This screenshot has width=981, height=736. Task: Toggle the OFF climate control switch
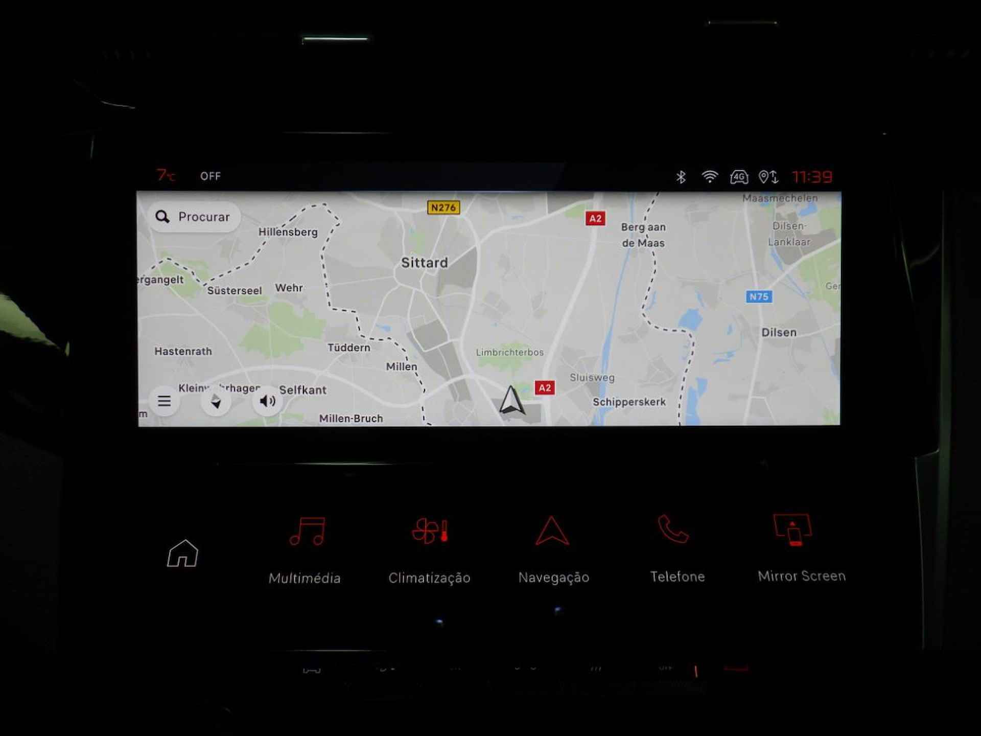coord(213,176)
